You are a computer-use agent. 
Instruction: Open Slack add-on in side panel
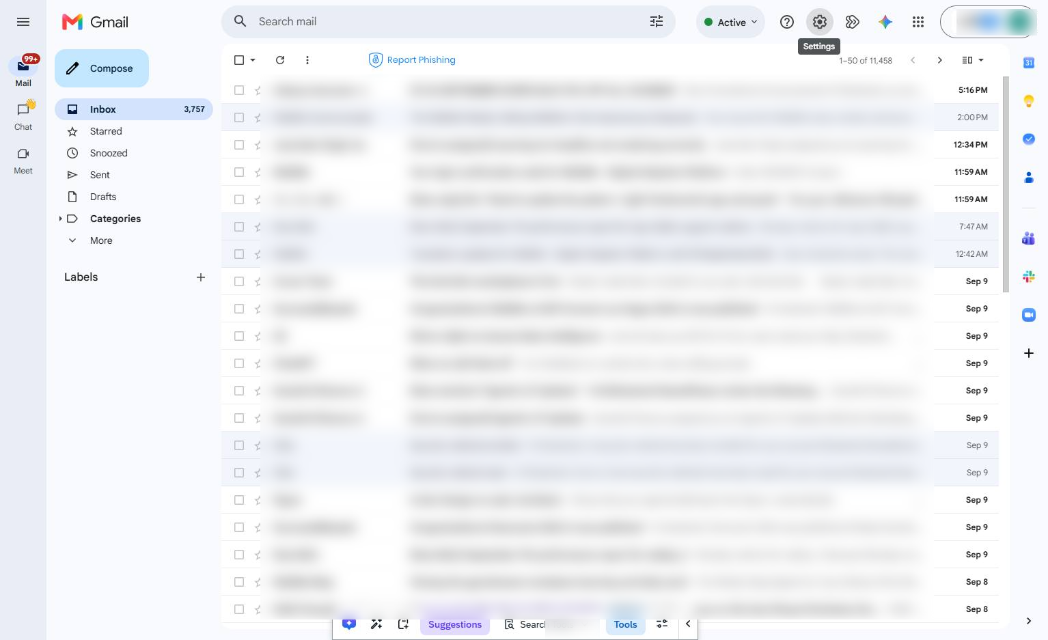tap(1028, 277)
